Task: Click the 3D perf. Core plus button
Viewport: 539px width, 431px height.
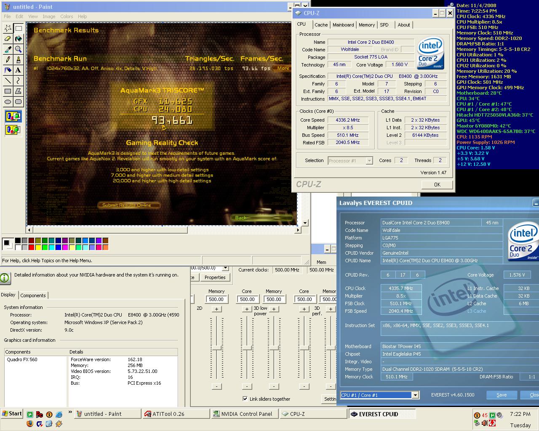Action: (x=304, y=309)
